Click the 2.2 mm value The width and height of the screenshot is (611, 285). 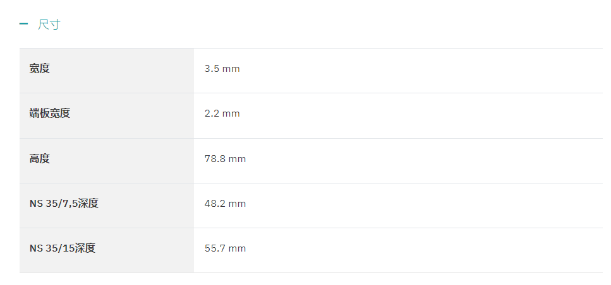point(222,113)
